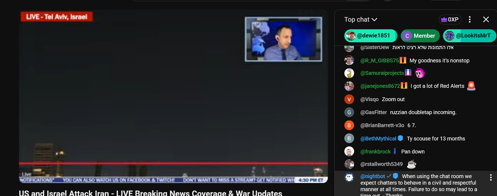The image size is (497, 196).
Task: Click the live video player
Action: pos(173,96)
